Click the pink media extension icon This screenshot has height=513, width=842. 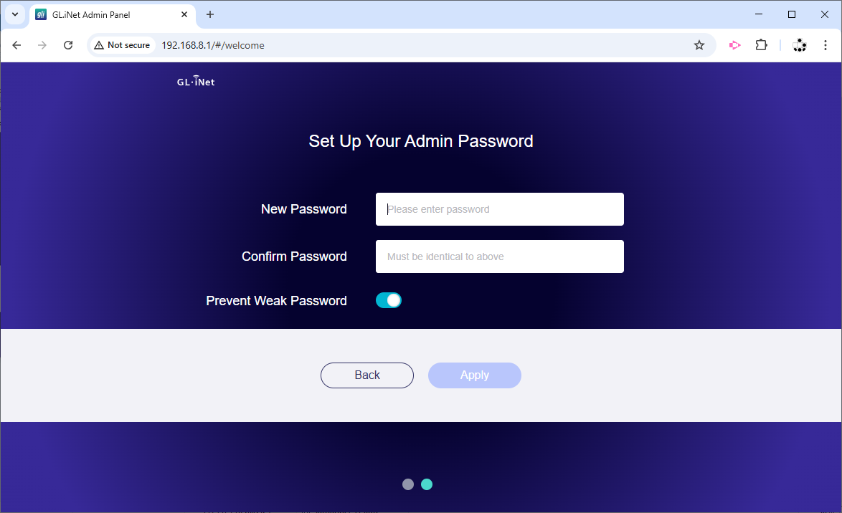coord(734,45)
